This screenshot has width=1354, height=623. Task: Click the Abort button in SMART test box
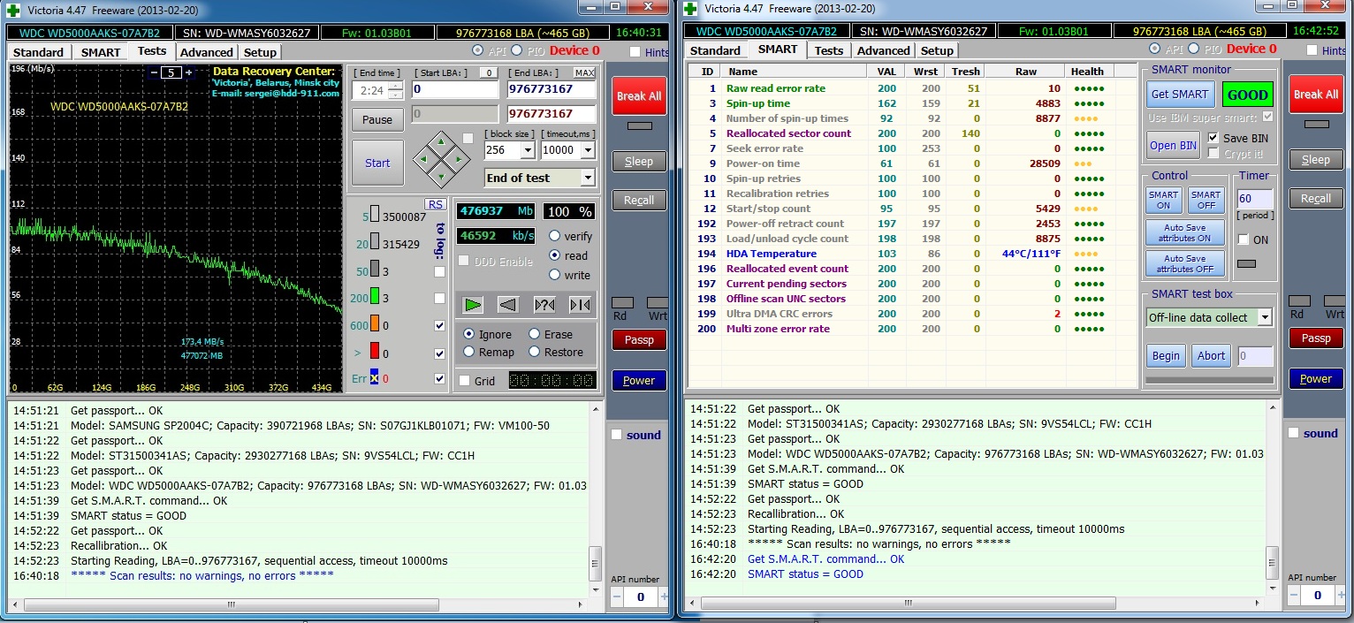coord(1211,355)
